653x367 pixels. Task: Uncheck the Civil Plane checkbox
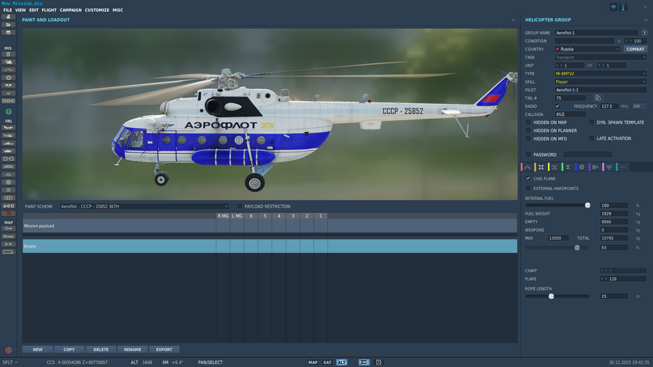pyautogui.click(x=528, y=178)
